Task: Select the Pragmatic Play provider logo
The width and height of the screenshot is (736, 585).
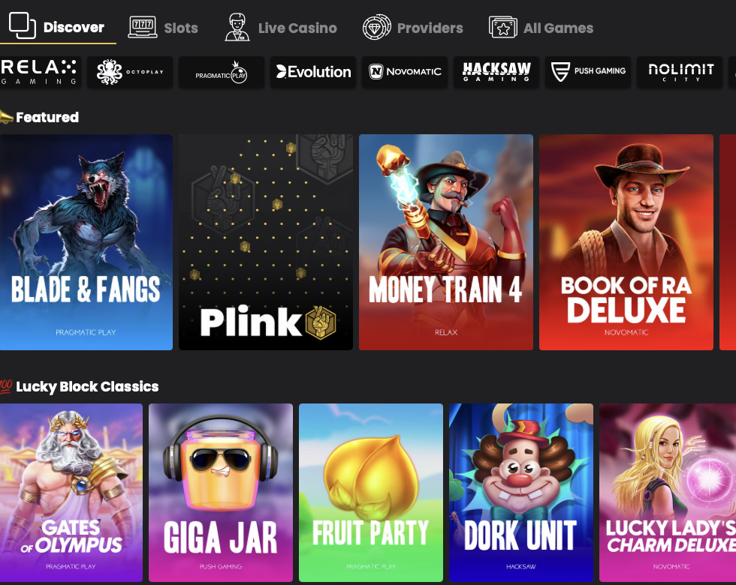Action: (x=222, y=72)
